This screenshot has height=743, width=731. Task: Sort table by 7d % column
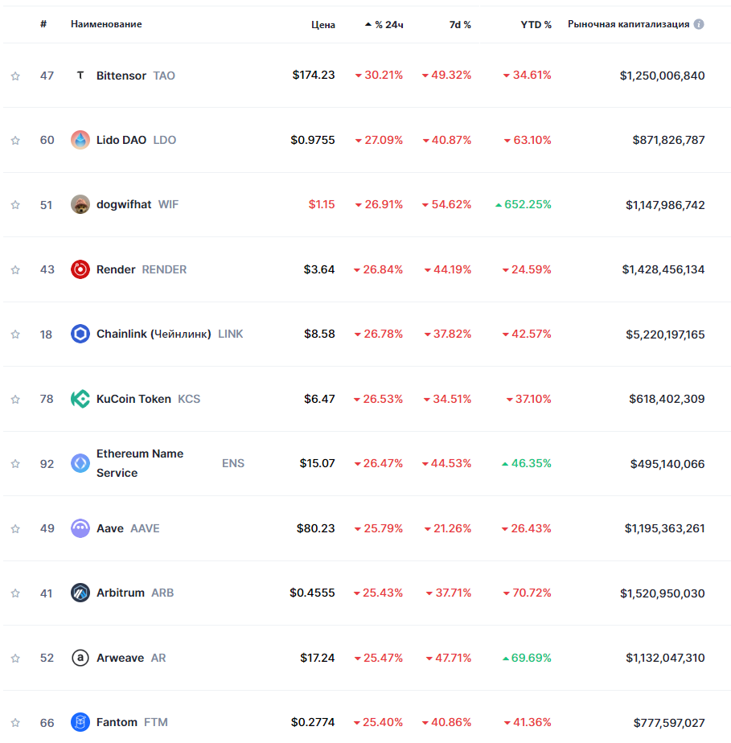click(x=460, y=25)
